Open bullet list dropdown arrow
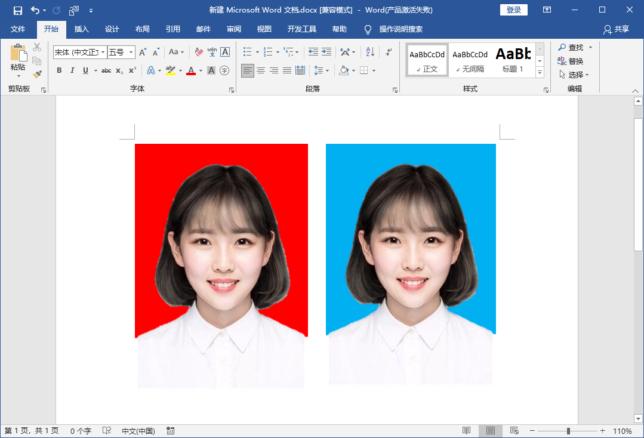 coord(257,52)
